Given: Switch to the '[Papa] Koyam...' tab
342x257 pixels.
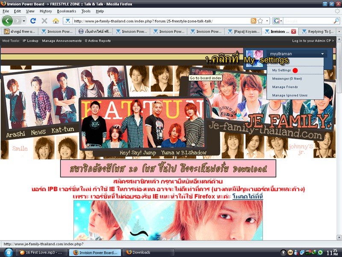Looking at the screenshot, I should click(x=243, y=31).
